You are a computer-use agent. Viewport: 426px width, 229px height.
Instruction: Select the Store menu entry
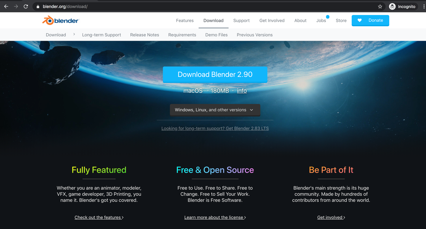[341, 20]
